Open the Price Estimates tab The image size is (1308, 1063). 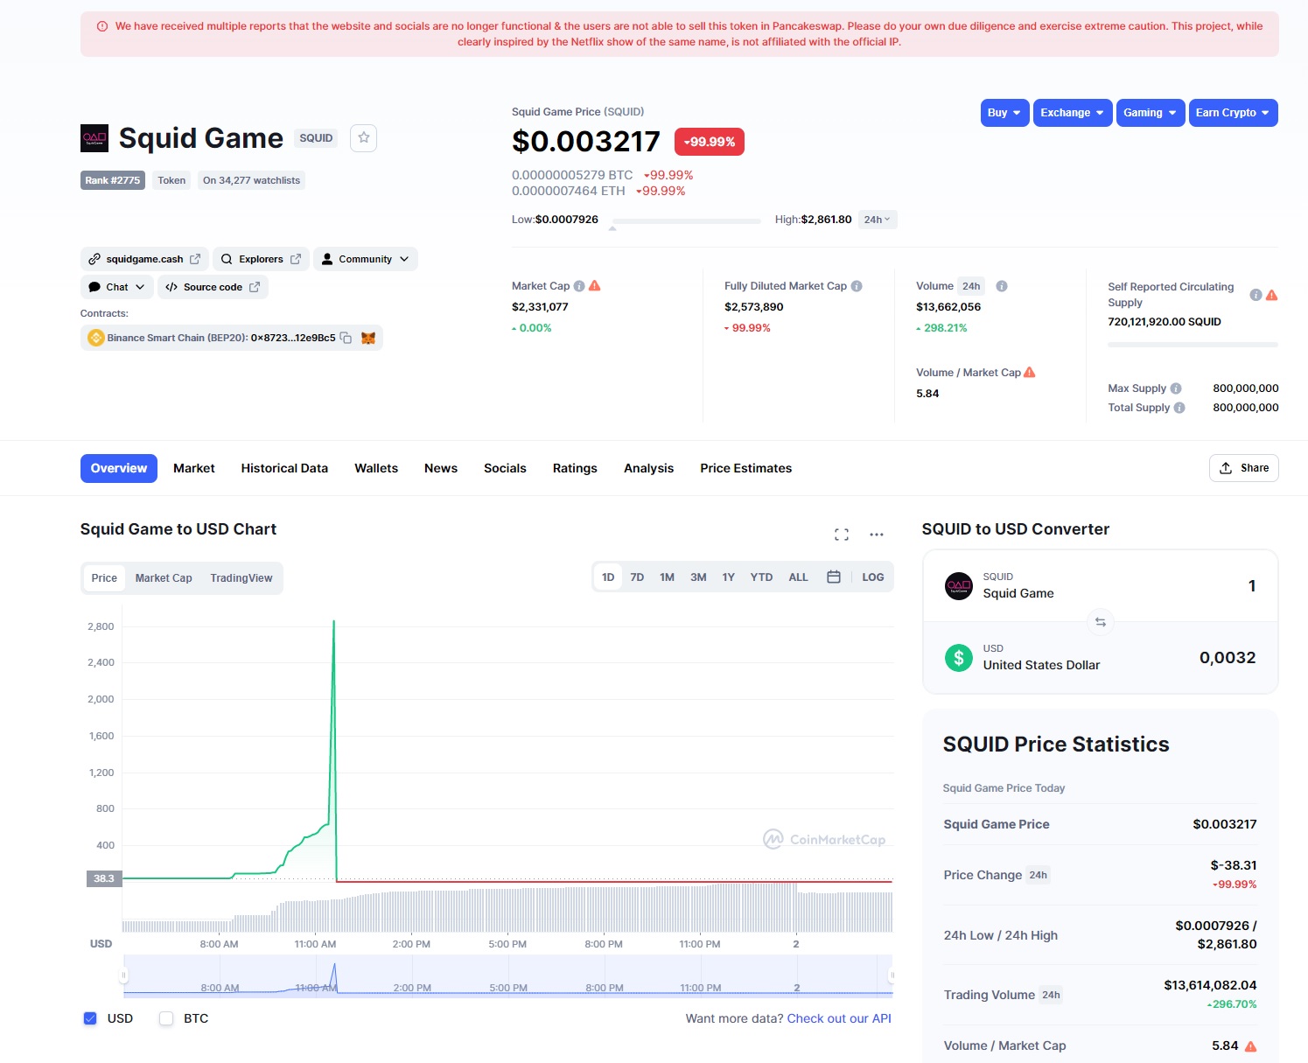point(745,468)
